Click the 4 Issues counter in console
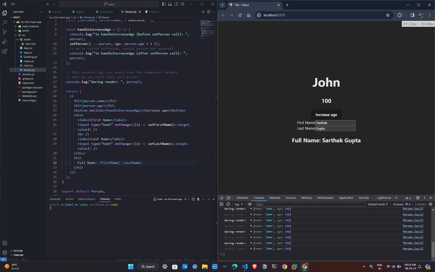 [402, 204]
